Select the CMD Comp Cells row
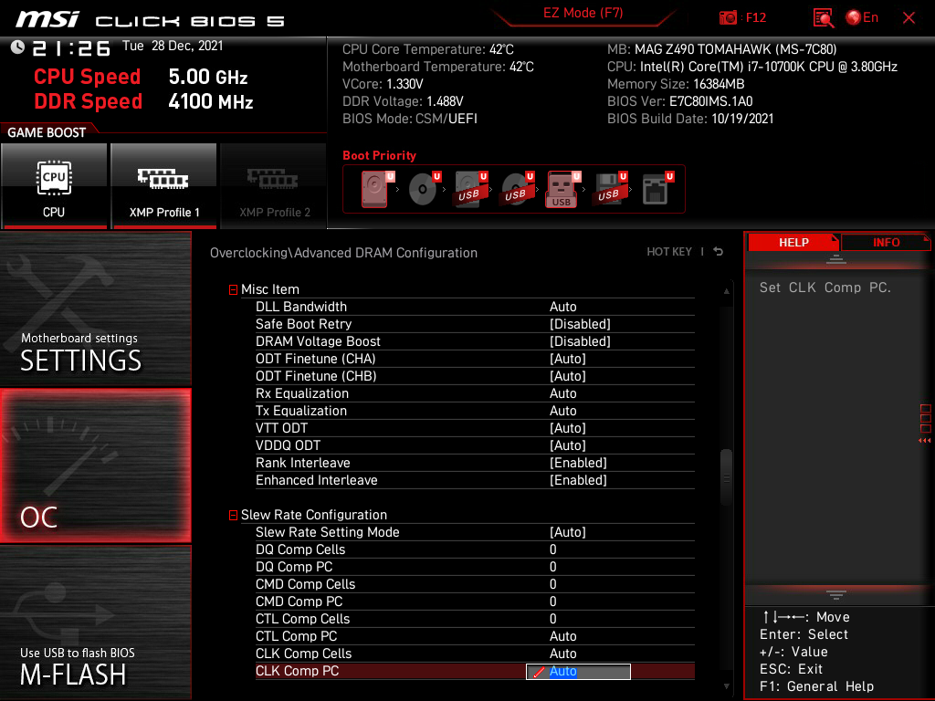This screenshot has width=935, height=701. click(475, 584)
